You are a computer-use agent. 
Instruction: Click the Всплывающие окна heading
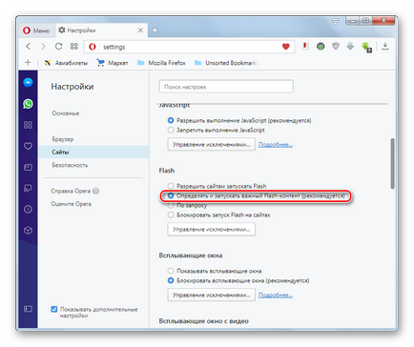[191, 255]
